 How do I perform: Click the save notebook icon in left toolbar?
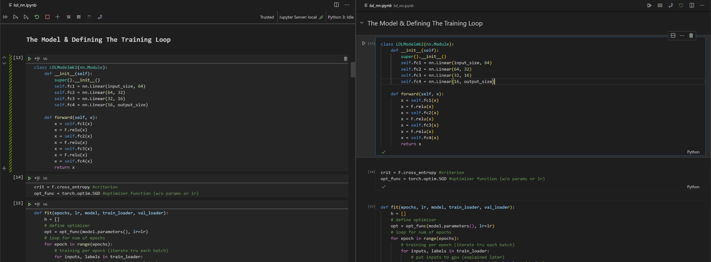click(x=89, y=17)
